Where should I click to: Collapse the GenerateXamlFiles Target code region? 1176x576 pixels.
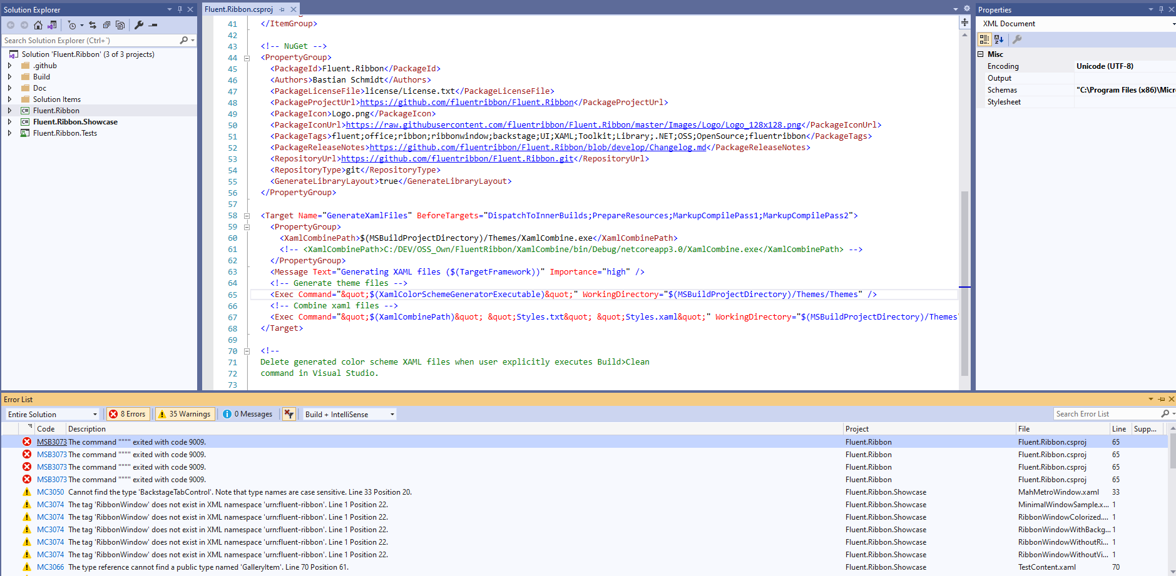coord(247,215)
